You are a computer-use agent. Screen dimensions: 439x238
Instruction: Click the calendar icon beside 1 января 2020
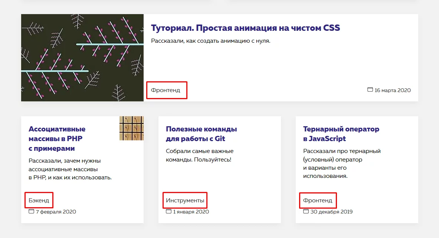pos(168,212)
